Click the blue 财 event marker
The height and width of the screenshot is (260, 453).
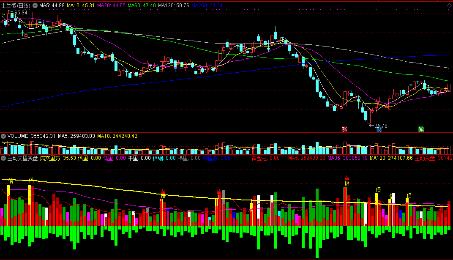[x=379, y=129]
